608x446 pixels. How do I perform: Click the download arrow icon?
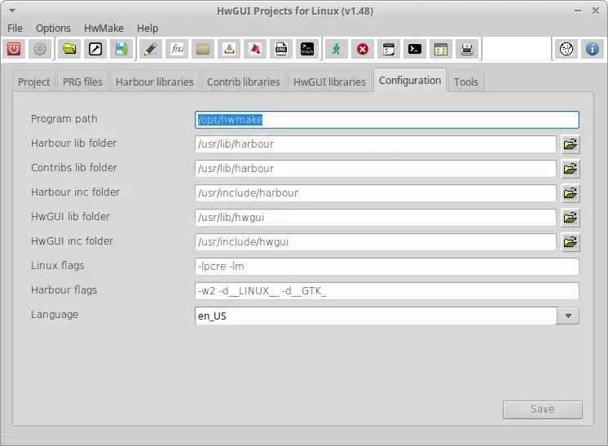coord(229,49)
